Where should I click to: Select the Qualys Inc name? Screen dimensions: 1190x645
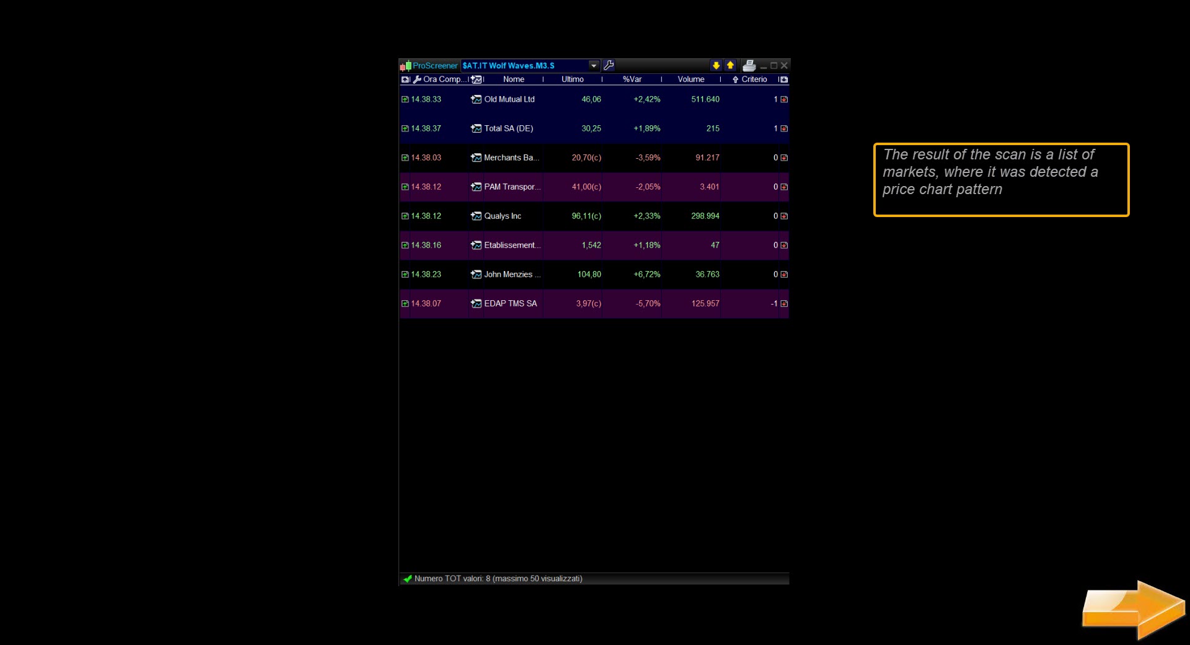click(x=503, y=216)
